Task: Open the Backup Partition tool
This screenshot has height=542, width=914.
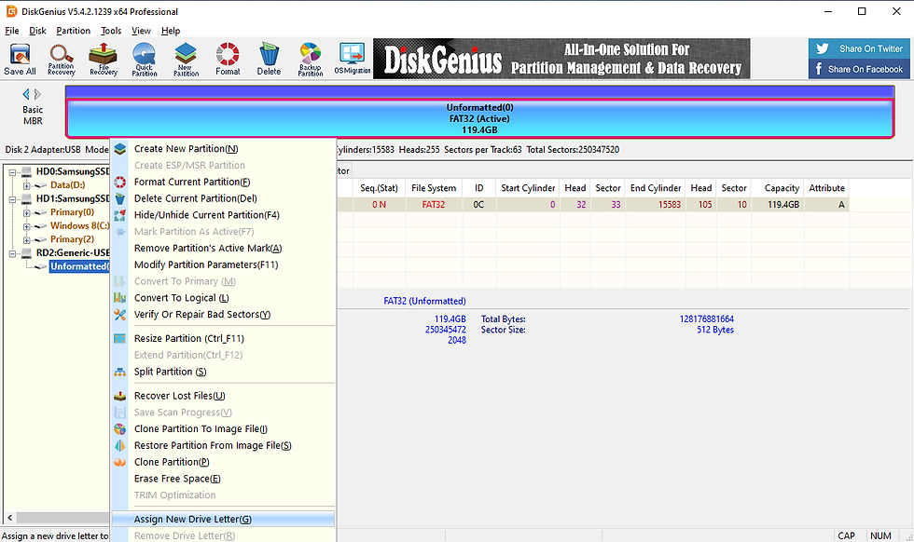Action: (310, 59)
